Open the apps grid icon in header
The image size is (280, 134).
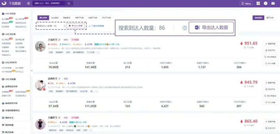[x=258, y=3]
